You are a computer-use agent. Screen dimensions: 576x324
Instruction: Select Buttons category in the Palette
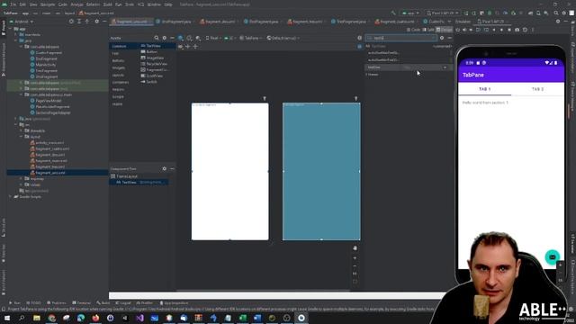[118, 60]
